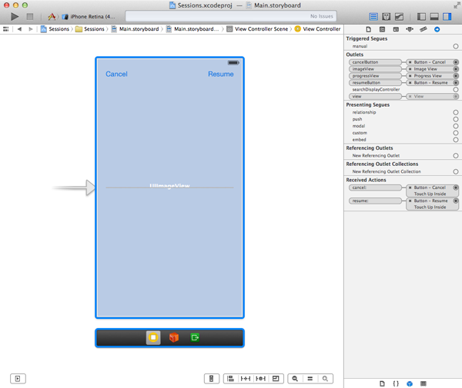
Task: Disconnect the resume: received action
Action: click(x=410, y=201)
